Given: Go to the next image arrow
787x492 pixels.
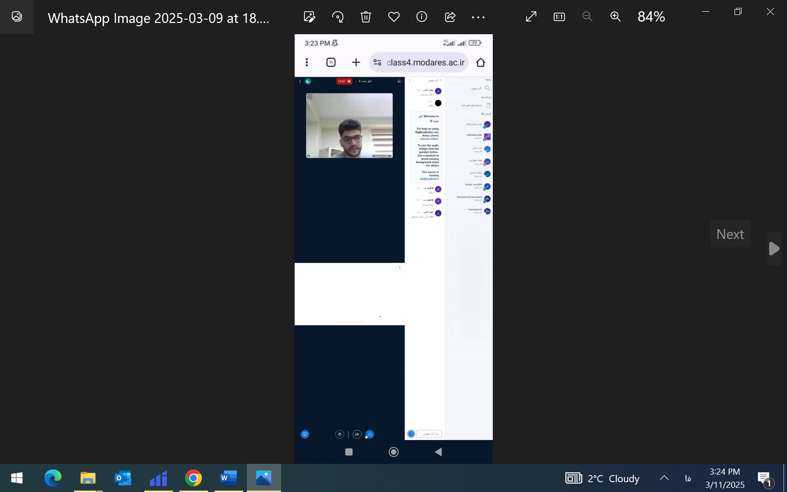Looking at the screenshot, I should (774, 248).
